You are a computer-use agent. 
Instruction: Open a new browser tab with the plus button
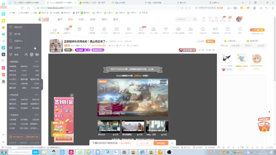point(243,3)
